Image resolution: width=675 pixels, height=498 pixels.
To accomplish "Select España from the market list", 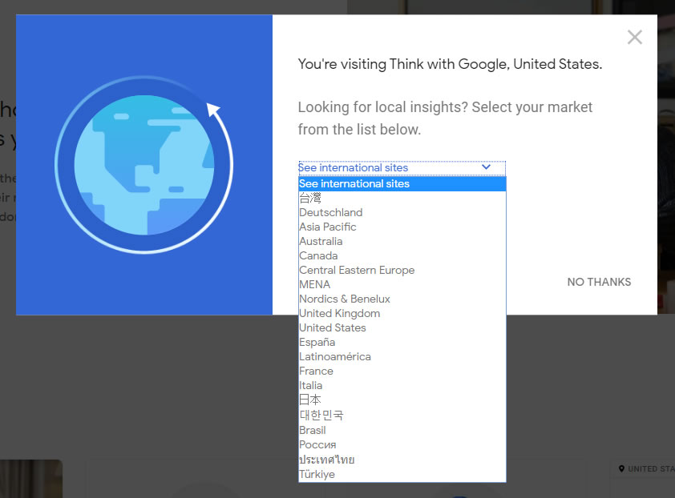I will point(317,342).
